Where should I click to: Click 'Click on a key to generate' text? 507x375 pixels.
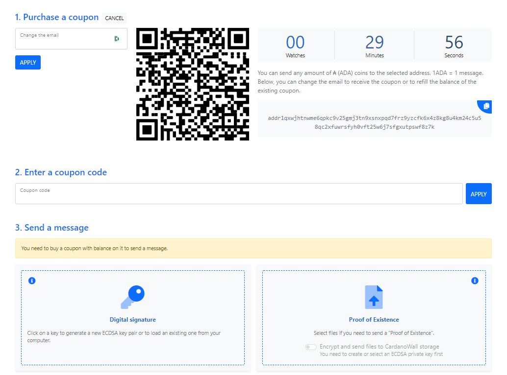[124, 337]
